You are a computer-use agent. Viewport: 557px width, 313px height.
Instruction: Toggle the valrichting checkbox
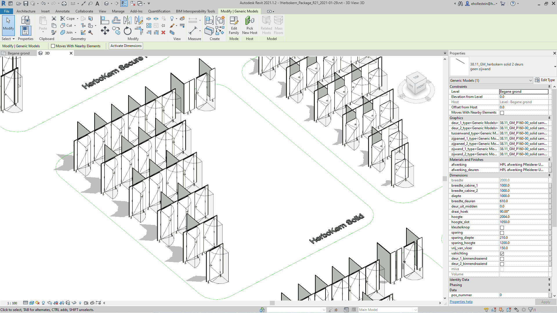tap(502, 254)
